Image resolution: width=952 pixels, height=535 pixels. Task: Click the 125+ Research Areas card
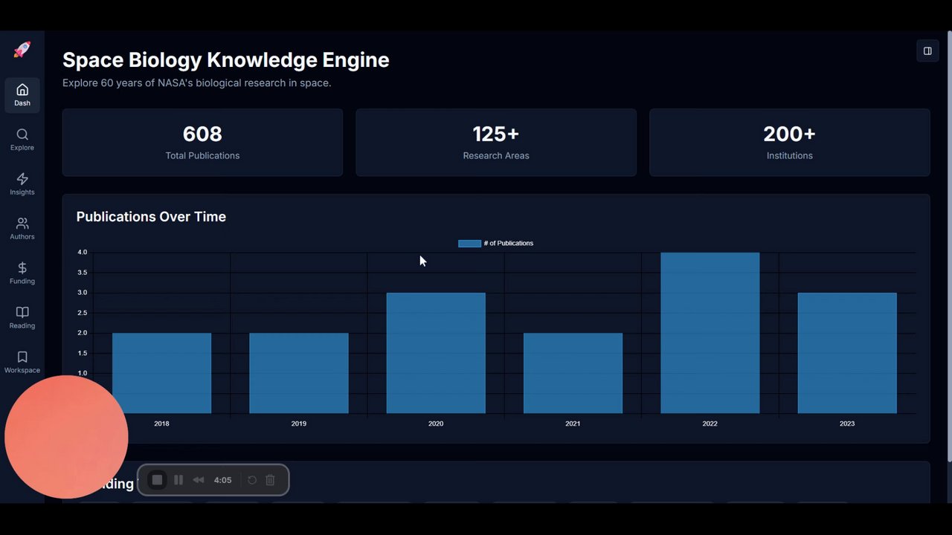point(496,143)
